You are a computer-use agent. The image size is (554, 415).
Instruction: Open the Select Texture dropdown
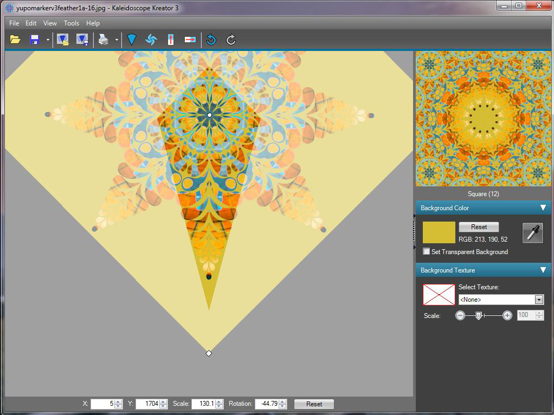[x=539, y=299]
